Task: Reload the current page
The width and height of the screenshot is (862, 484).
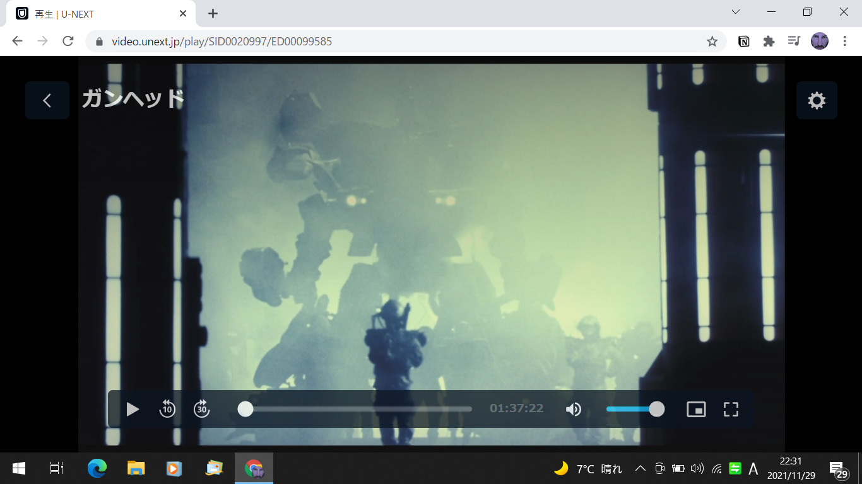Action: click(68, 41)
